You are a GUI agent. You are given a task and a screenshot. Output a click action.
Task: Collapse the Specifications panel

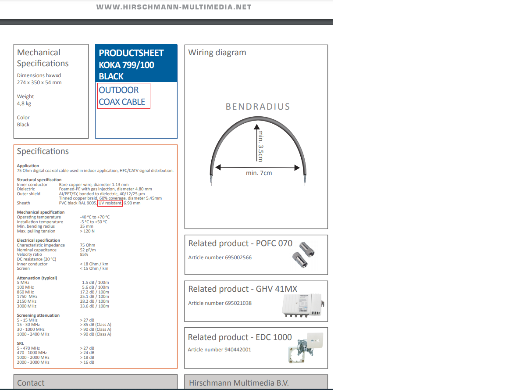pyautogui.click(x=43, y=151)
